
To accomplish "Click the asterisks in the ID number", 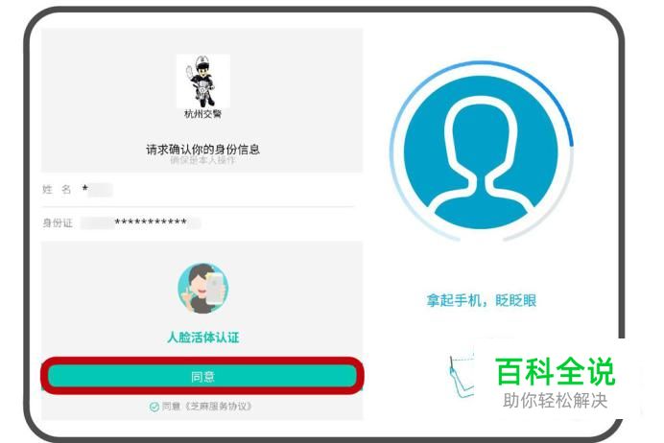I will click(x=151, y=221).
